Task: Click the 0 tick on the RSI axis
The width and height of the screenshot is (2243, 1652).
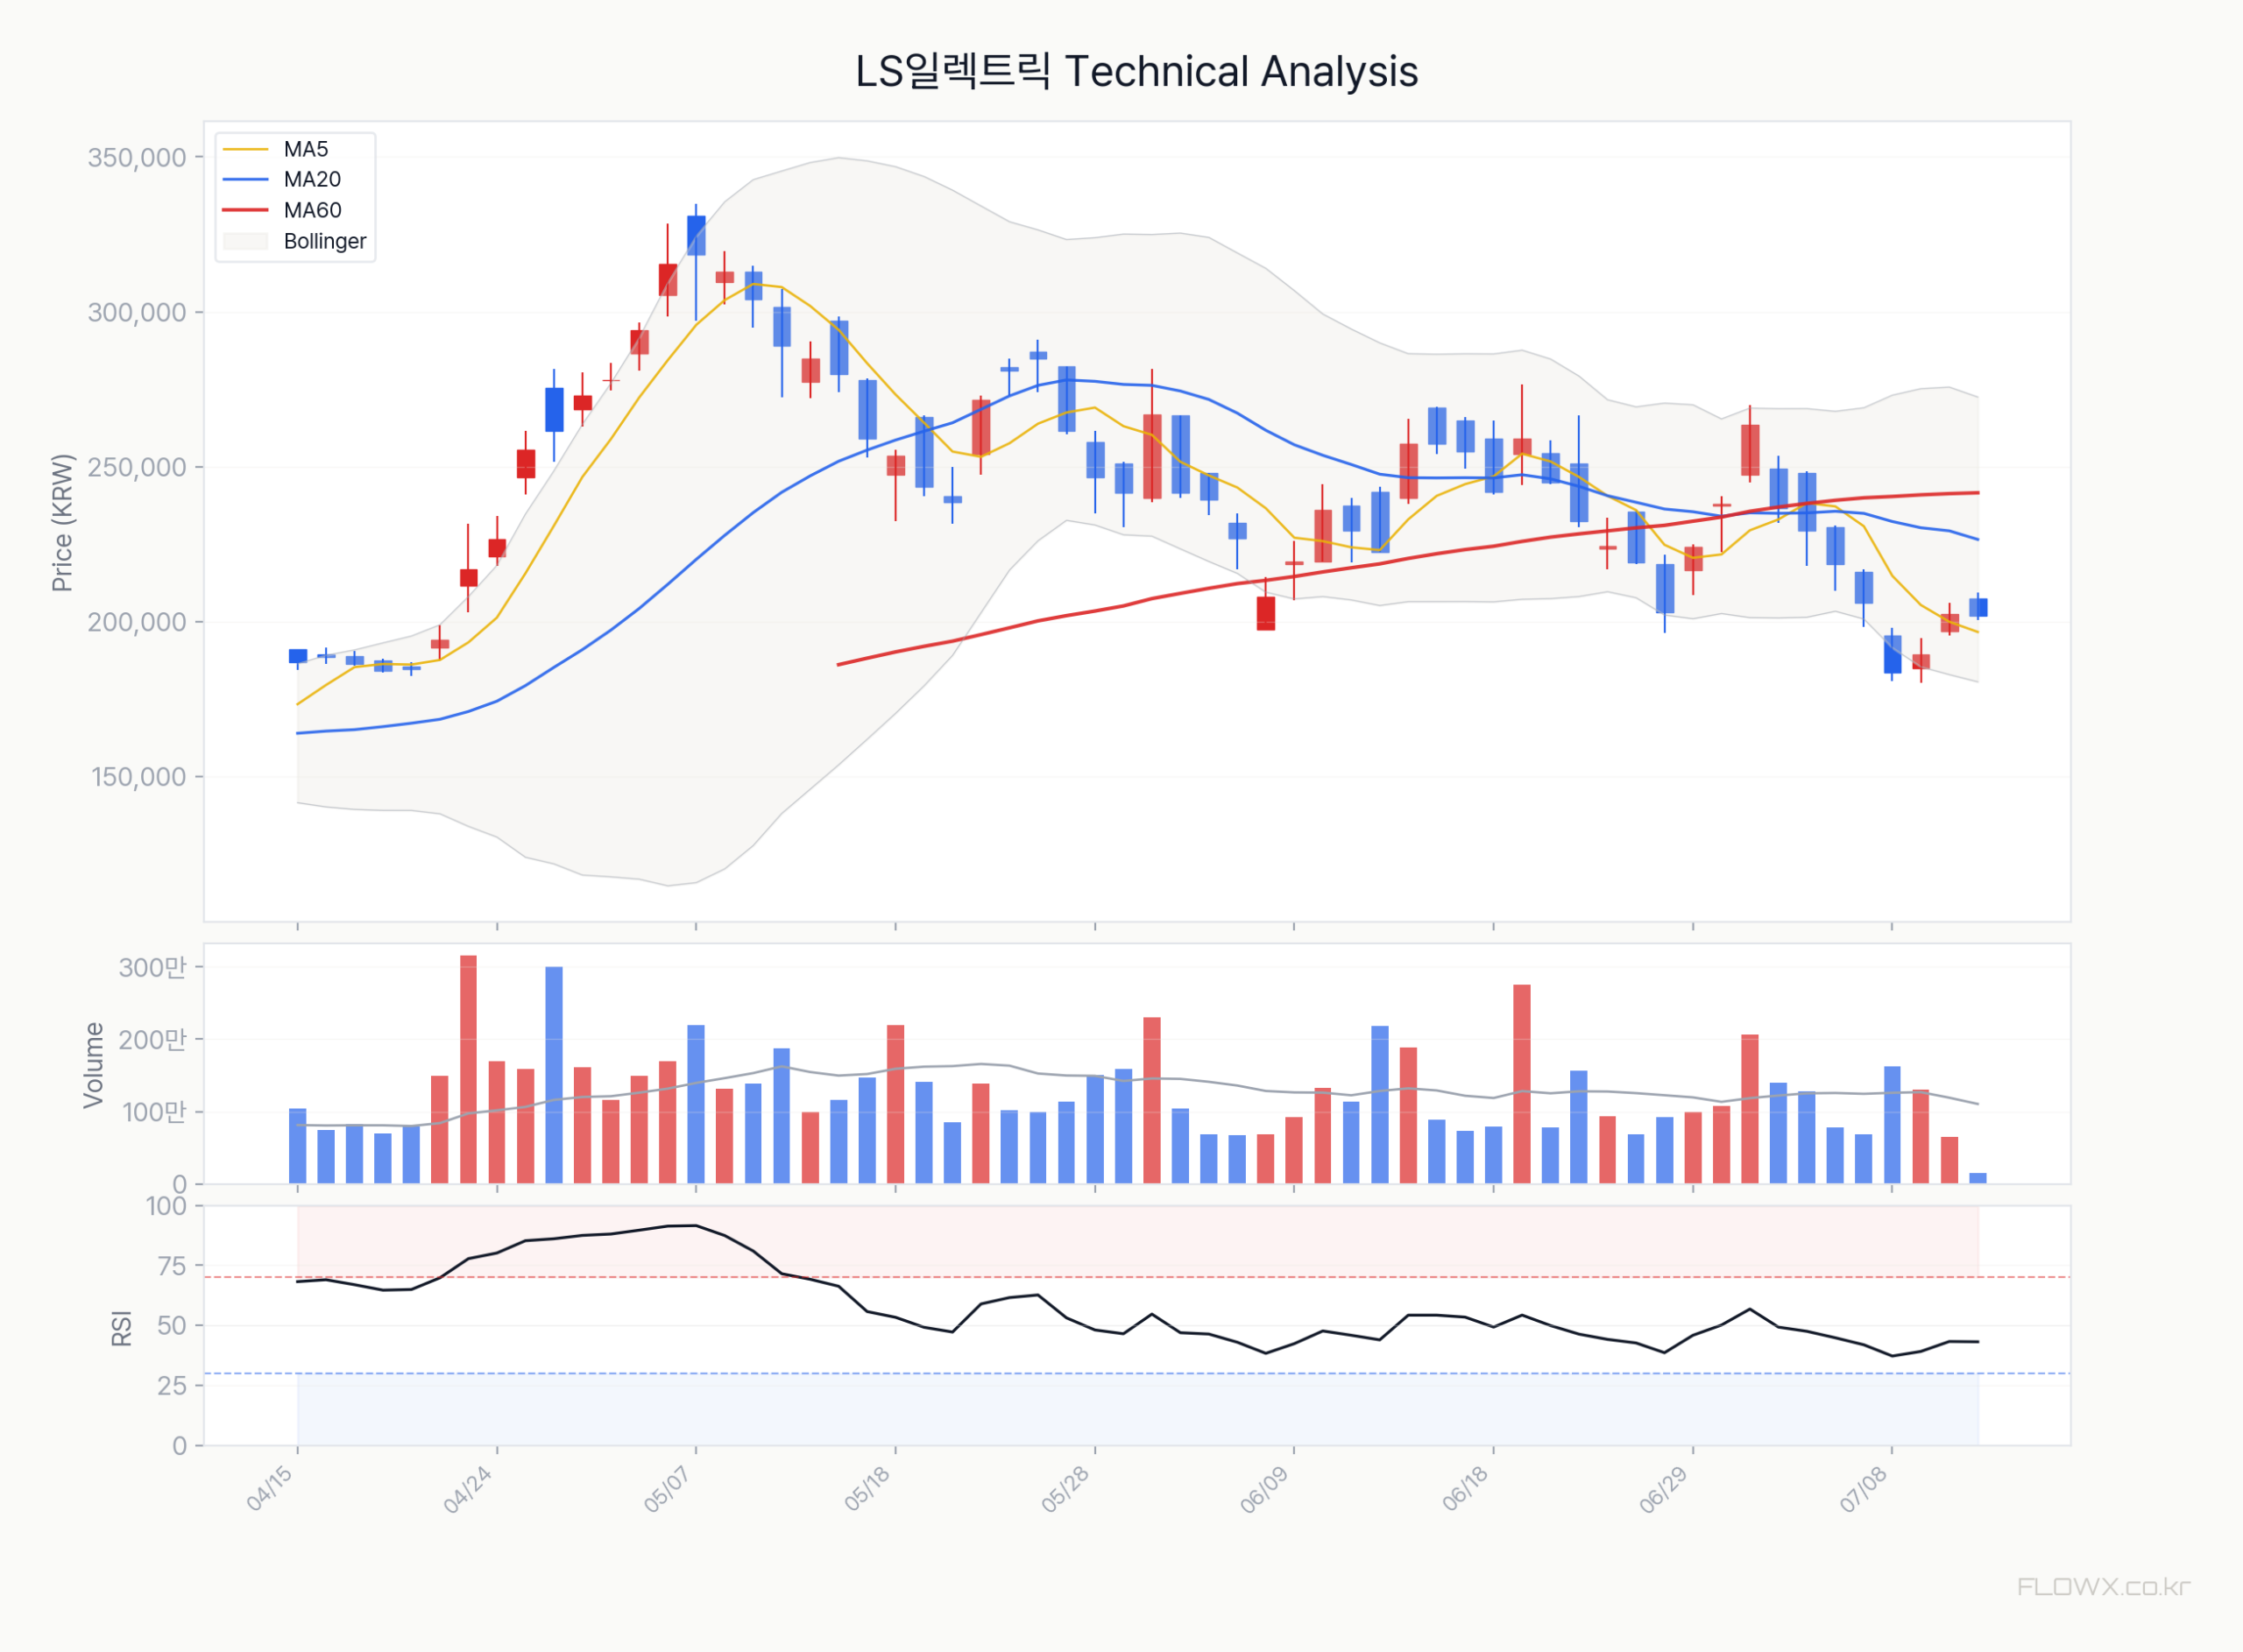Action: (179, 1446)
